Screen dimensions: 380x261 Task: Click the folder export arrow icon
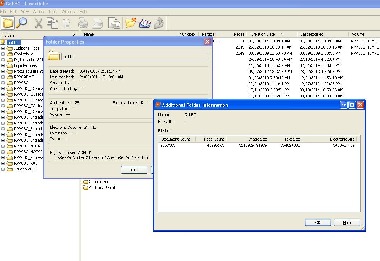tap(158, 23)
